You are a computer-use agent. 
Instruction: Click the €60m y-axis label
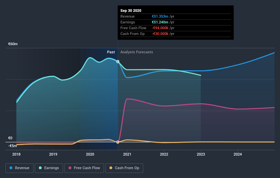point(13,44)
